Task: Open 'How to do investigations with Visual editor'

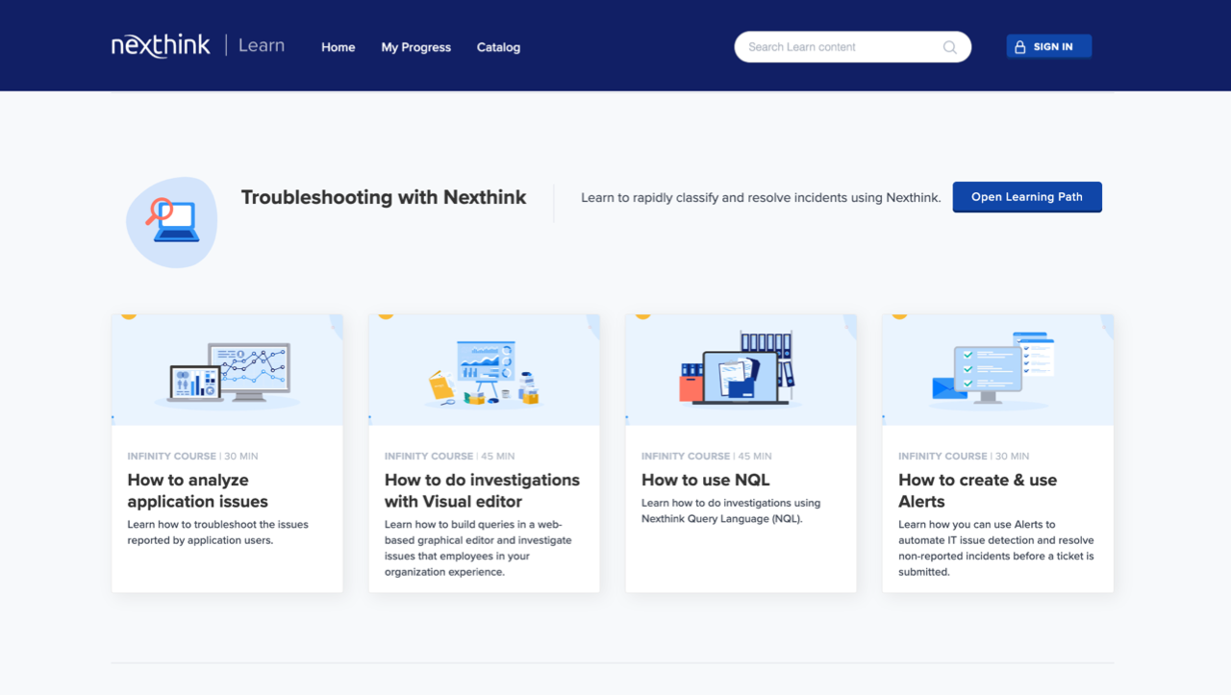Action: tap(482, 490)
